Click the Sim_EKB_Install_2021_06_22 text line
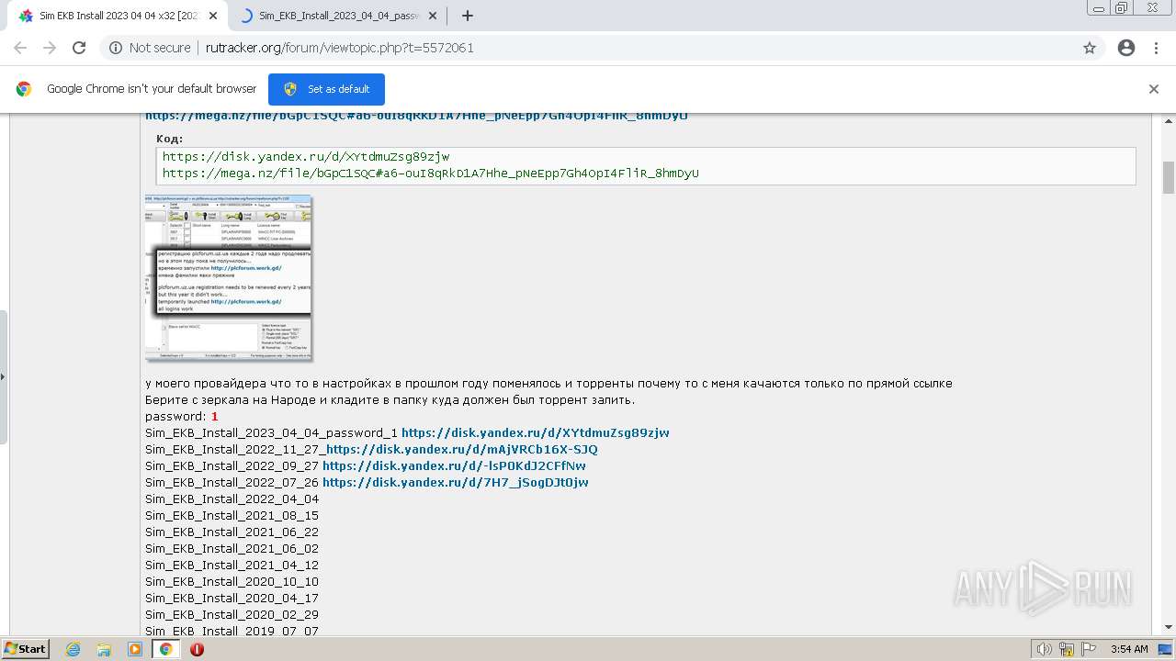Image resolution: width=1176 pixels, height=661 pixels. pyautogui.click(x=232, y=532)
